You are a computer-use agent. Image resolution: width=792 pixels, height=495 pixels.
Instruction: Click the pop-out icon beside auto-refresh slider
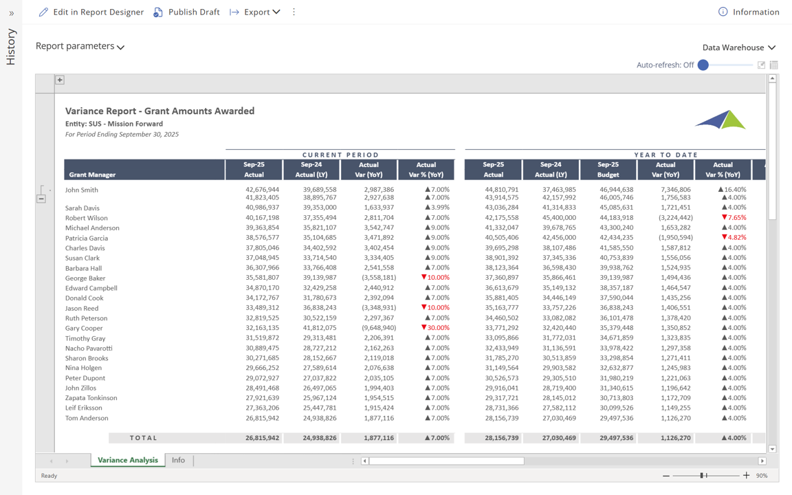[x=761, y=65]
